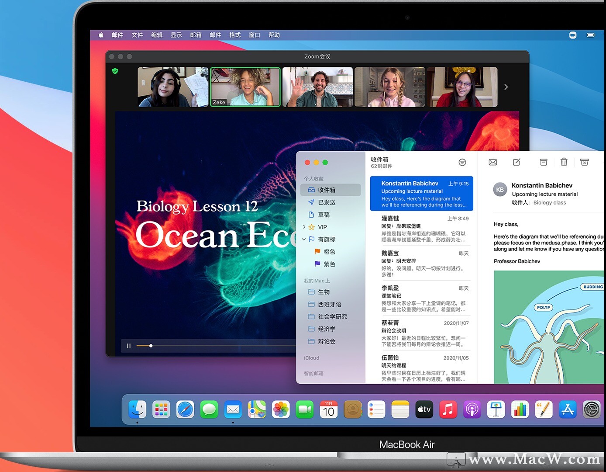606x472 pixels.
Task: Open the Apple menu
Action: [101, 35]
